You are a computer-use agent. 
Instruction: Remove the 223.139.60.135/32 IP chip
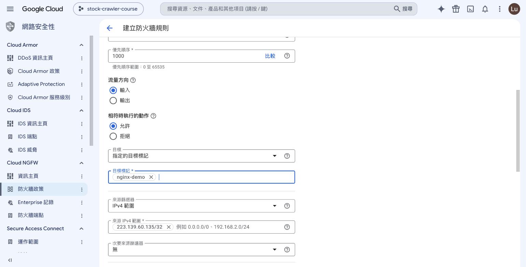pos(169,227)
